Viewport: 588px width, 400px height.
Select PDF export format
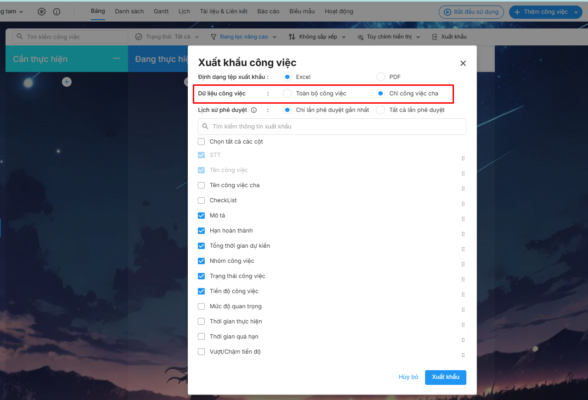(381, 77)
